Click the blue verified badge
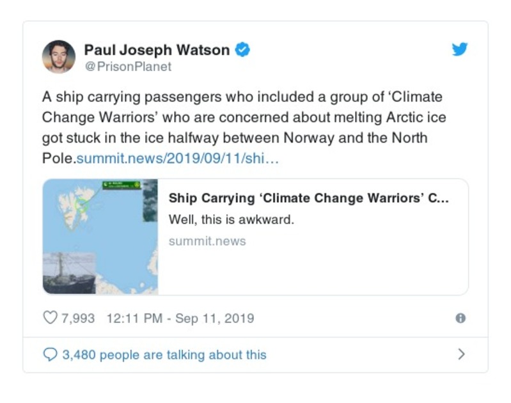This screenshot has height=403, width=511. pos(242,49)
